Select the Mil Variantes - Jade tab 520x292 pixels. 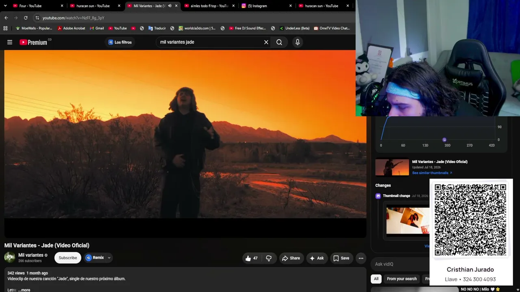[153, 6]
